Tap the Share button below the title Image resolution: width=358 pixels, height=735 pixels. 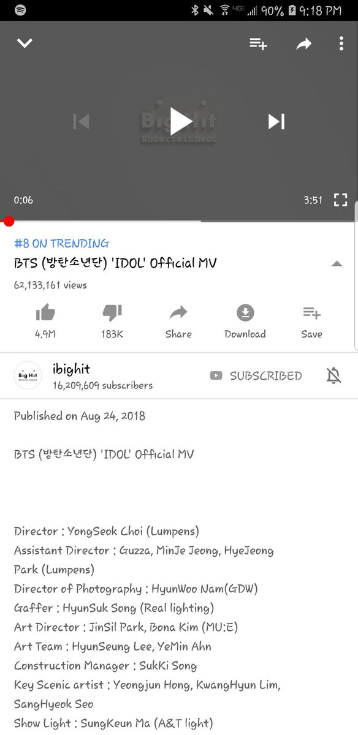[x=178, y=321]
